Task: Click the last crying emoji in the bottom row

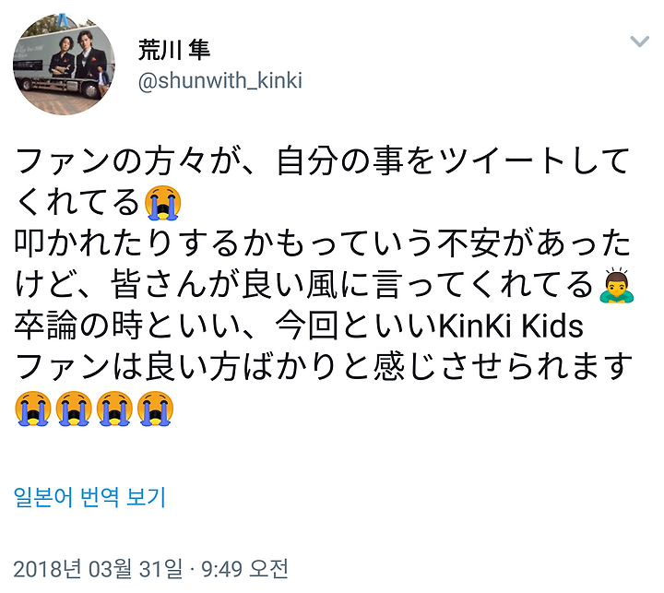Action: pos(155,409)
